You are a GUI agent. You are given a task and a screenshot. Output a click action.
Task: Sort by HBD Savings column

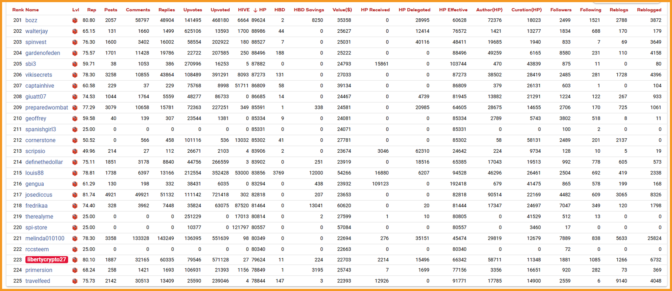pos(309,10)
